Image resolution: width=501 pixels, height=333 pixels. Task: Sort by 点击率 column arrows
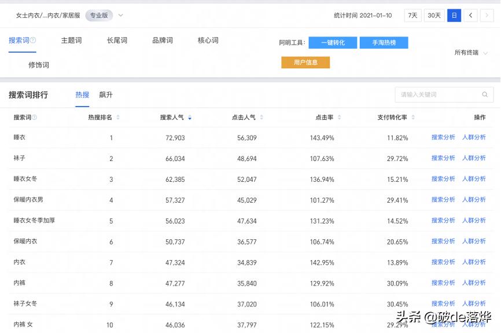pyautogui.click(x=340, y=118)
